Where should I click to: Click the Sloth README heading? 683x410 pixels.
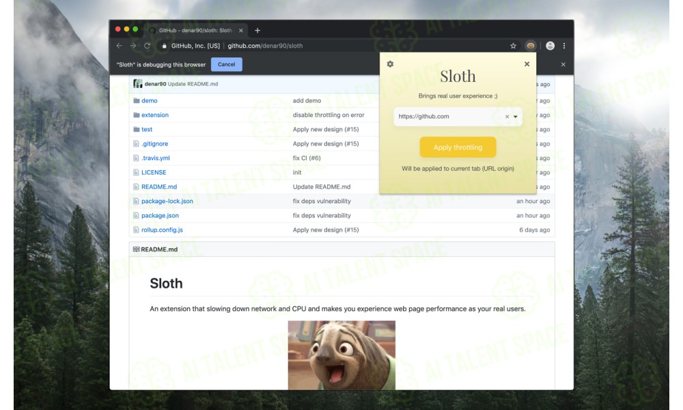(x=167, y=284)
